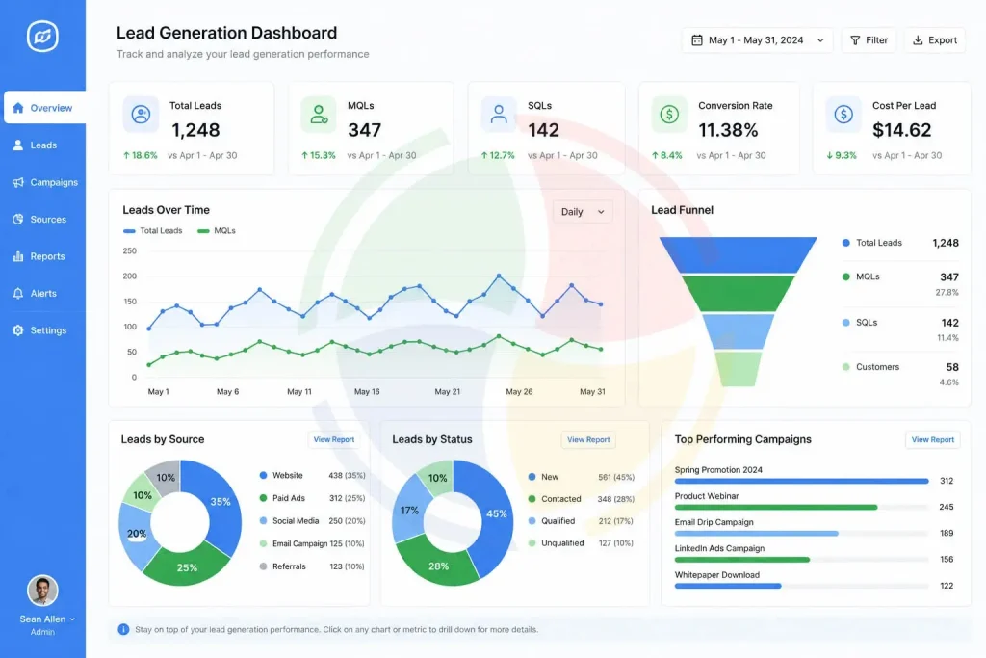Click the Overview home icon
Viewport: 986px width, 658px height.
[x=18, y=108]
